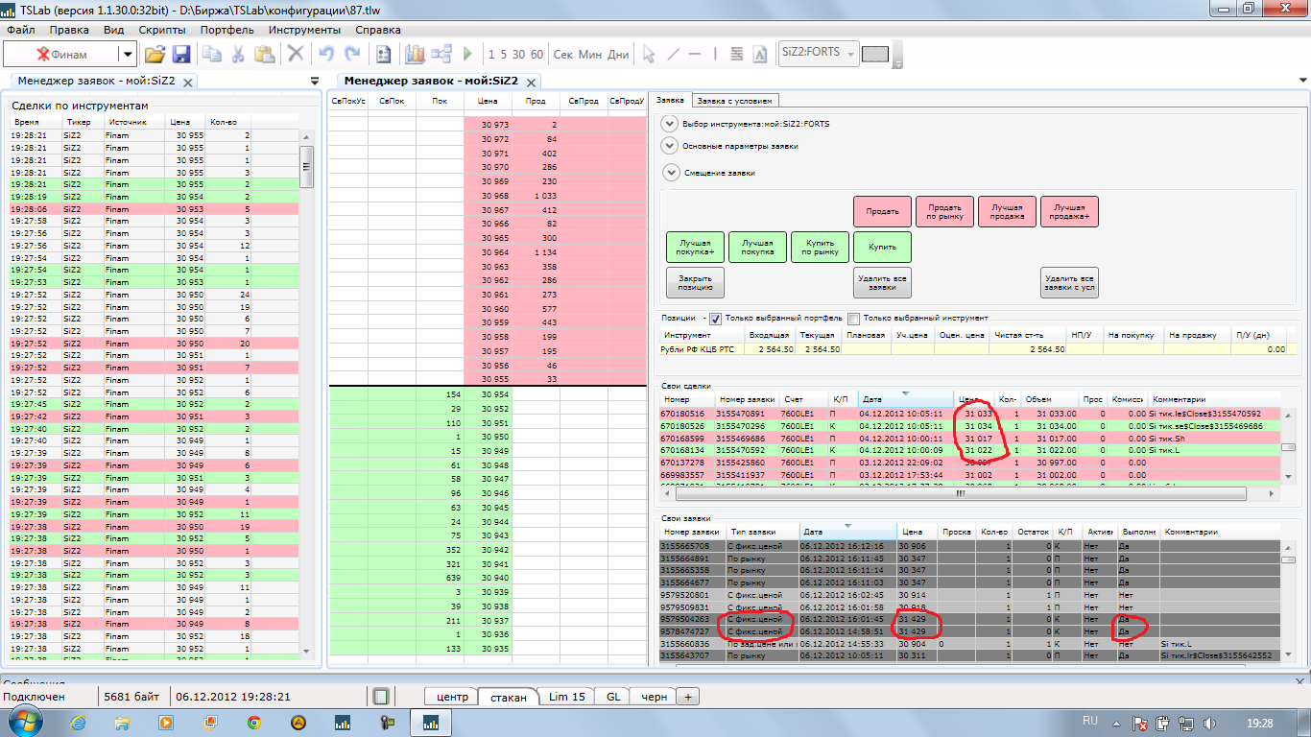The image size is (1311, 737).
Task: Click the gray color swatch in toolbar
Action: 874,54
